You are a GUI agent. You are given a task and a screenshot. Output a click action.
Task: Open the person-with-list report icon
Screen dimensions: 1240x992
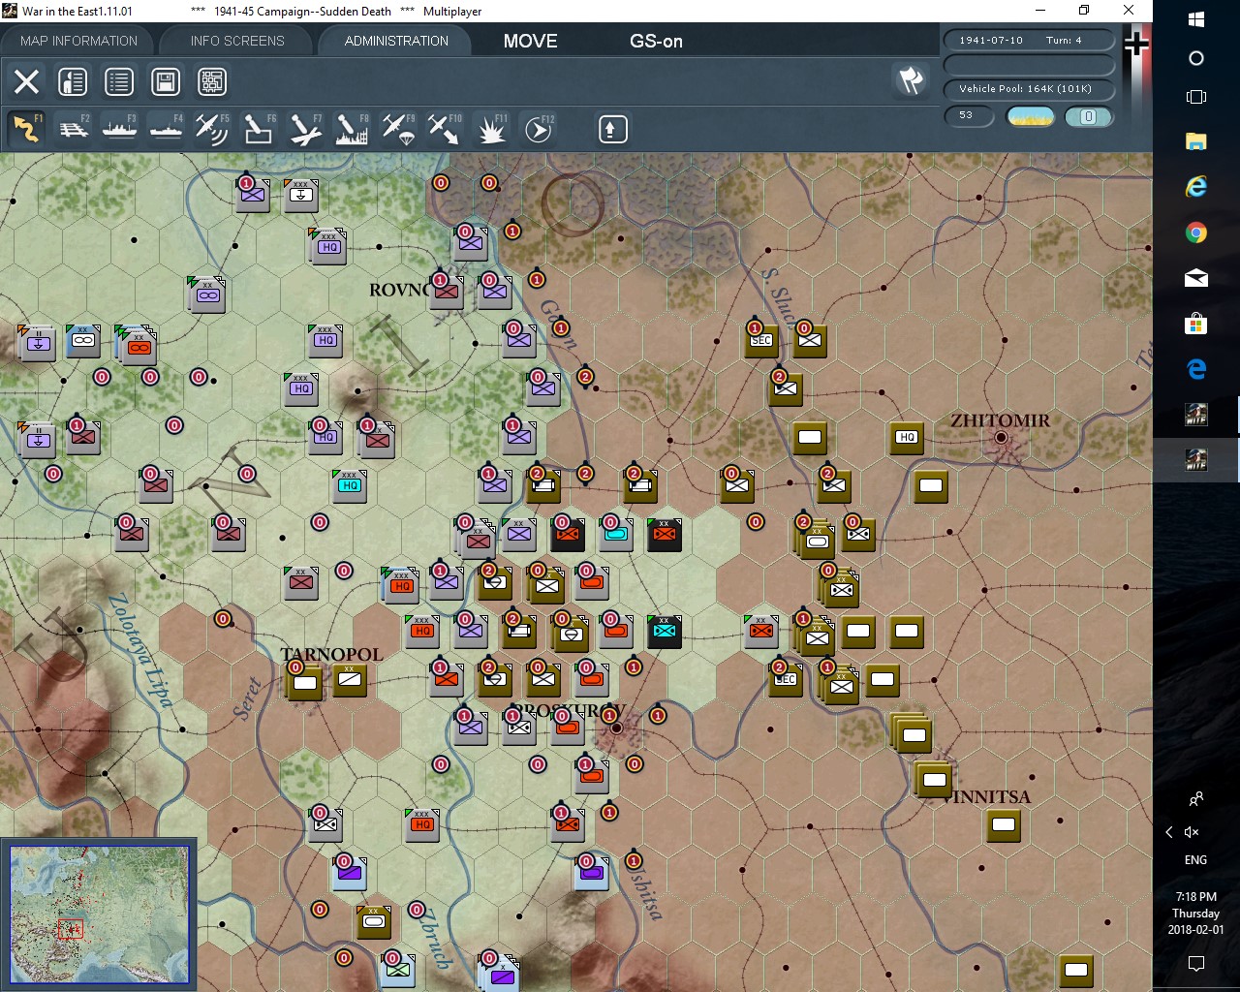tap(73, 81)
